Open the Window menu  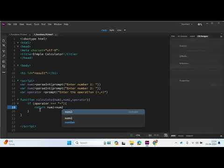tap(57, 24)
